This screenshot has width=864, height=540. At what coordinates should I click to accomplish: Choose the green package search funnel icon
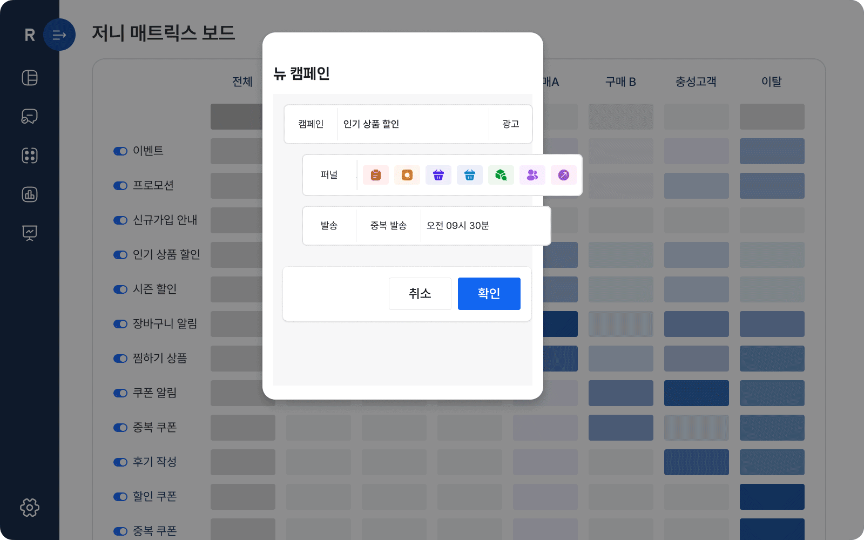(x=501, y=175)
